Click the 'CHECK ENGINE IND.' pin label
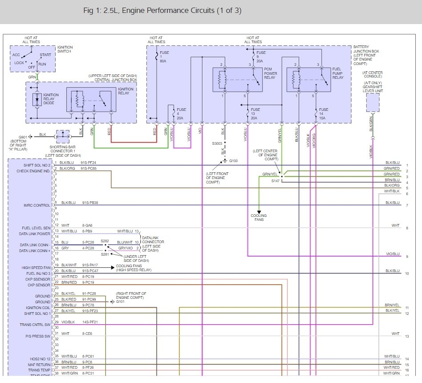 [33, 171]
